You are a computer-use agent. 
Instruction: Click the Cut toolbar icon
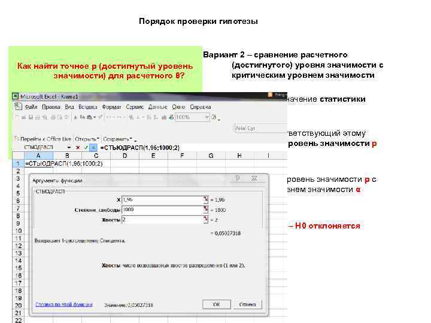pos(75,117)
